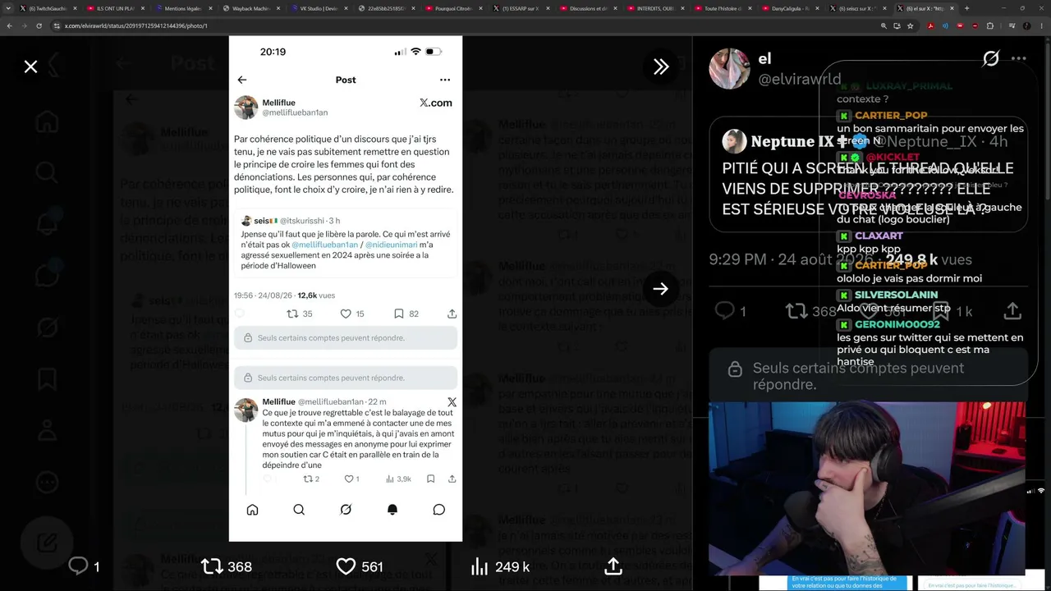Screen dimensions: 1051x591
Task: Switch to the Toute l'histoire tab
Action: pos(723,8)
